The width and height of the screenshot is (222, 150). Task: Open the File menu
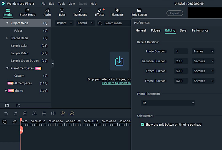[x=43, y=4]
